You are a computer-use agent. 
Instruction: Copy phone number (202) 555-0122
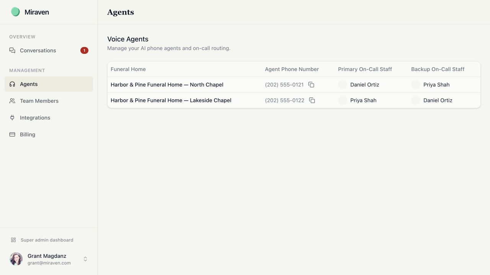[x=312, y=100]
